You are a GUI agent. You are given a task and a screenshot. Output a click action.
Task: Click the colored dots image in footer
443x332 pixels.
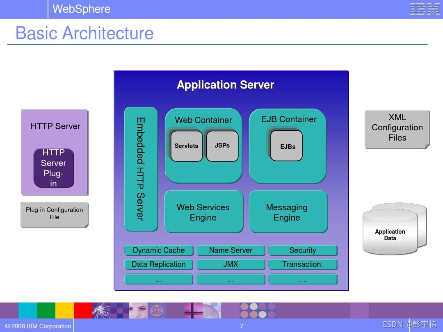(258, 311)
